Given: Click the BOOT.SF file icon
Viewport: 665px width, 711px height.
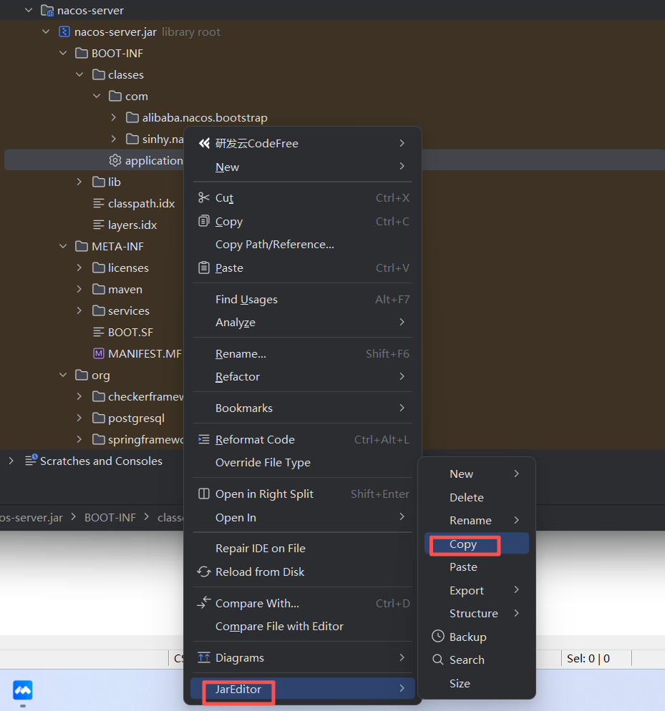Looking at the screenshot, I should [x=99, y=333].
